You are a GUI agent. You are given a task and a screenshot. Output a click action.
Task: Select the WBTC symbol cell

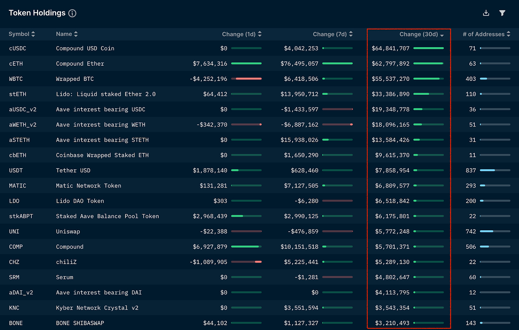[x=16, y=79]
